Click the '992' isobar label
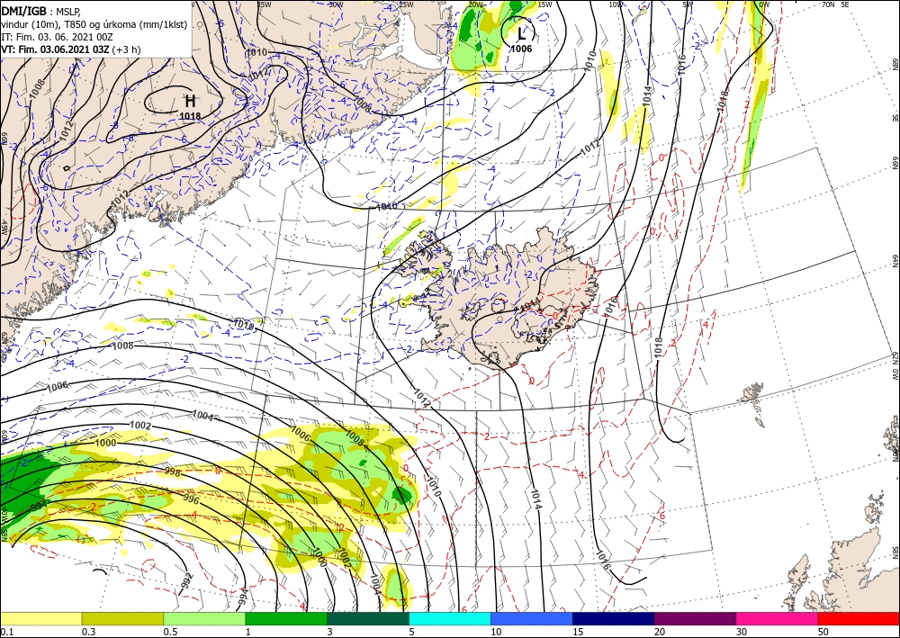This screenshot has height=638, width=900. click(186, 580)
